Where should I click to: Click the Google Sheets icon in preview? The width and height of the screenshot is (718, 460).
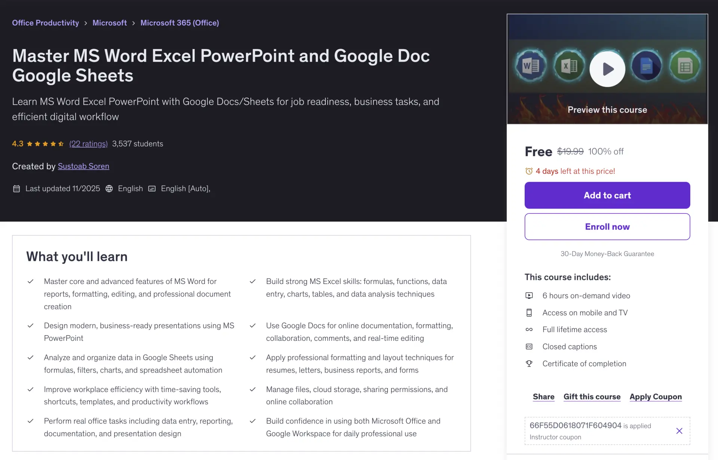(x=685, y=66)
